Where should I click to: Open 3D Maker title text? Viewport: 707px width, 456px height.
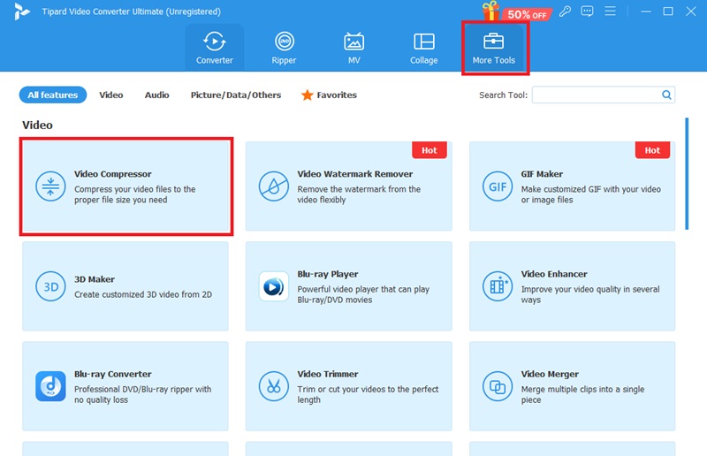[x=95, y=279]
